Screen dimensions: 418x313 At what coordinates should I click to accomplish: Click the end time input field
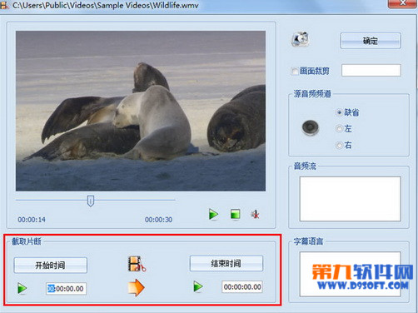pos(242,287)
